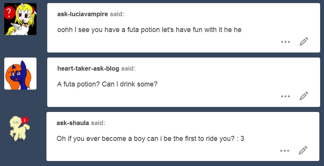Open the ask-luciavampire username link
324x166 pixels.
click(82, 14)
